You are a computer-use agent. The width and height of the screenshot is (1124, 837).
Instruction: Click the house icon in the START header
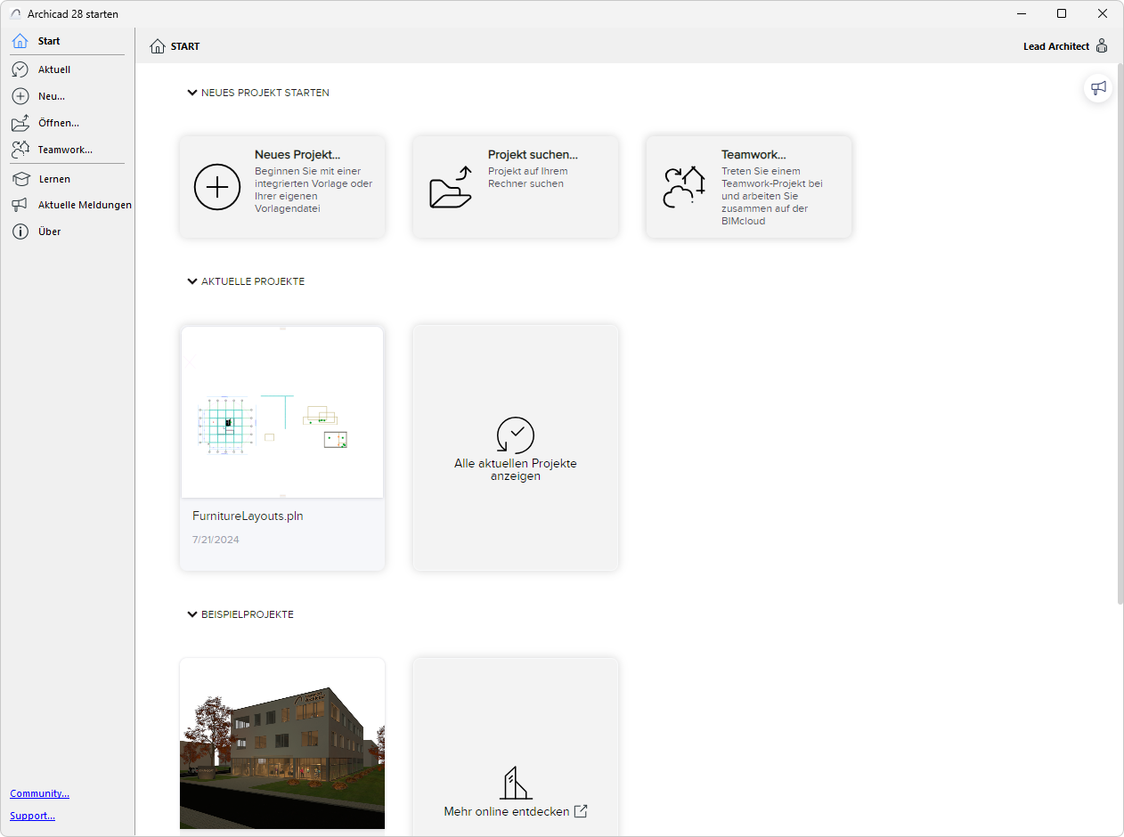coord(158,46)
